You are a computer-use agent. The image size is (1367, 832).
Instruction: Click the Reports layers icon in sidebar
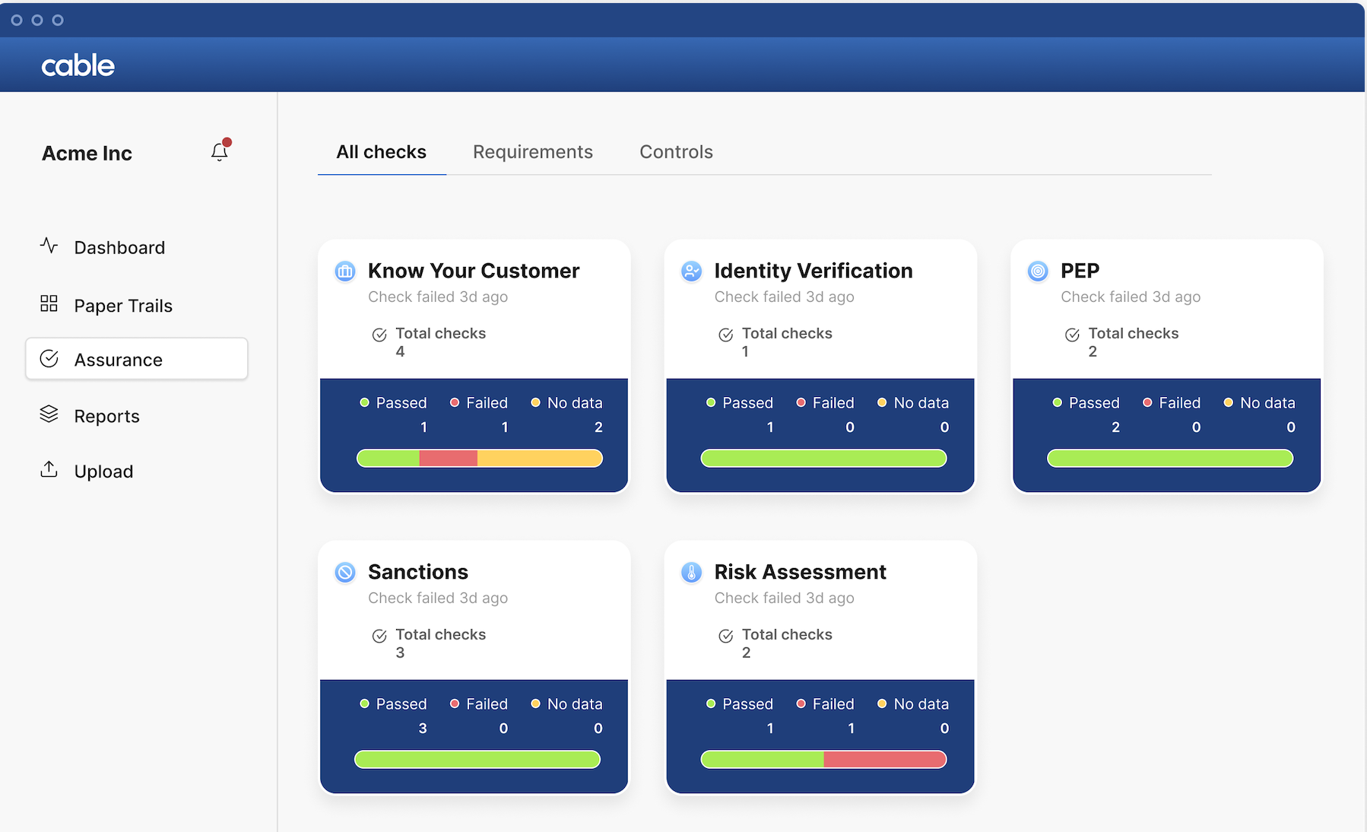click(x=49, y=414)
